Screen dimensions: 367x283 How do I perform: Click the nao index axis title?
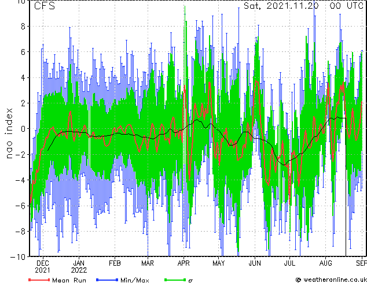9,133
